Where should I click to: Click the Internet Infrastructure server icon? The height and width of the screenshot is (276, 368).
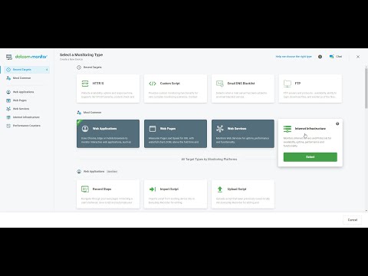(287, 129)
